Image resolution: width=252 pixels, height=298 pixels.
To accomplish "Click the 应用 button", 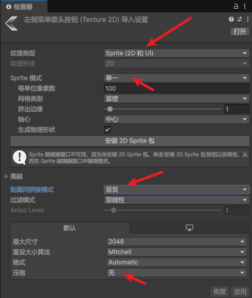I will tap(240, 291).
